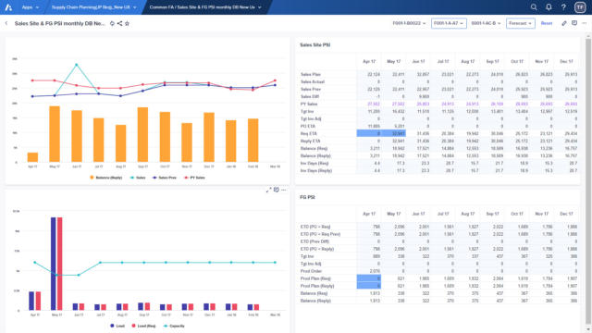Click the Sales line peak point in June

(x=77, y=65)
